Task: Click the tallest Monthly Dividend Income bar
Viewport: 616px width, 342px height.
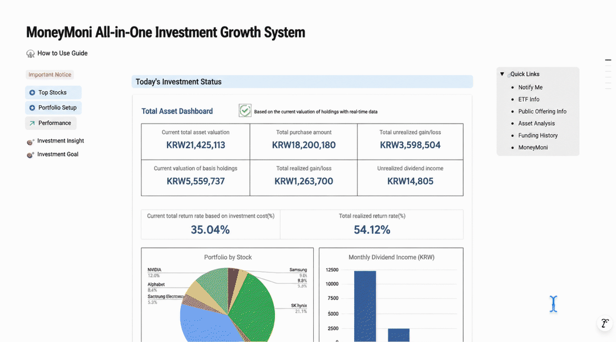Action: 365,306
